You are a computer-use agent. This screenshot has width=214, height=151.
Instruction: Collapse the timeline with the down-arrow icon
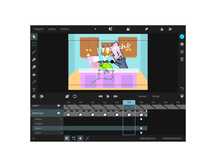182,96
